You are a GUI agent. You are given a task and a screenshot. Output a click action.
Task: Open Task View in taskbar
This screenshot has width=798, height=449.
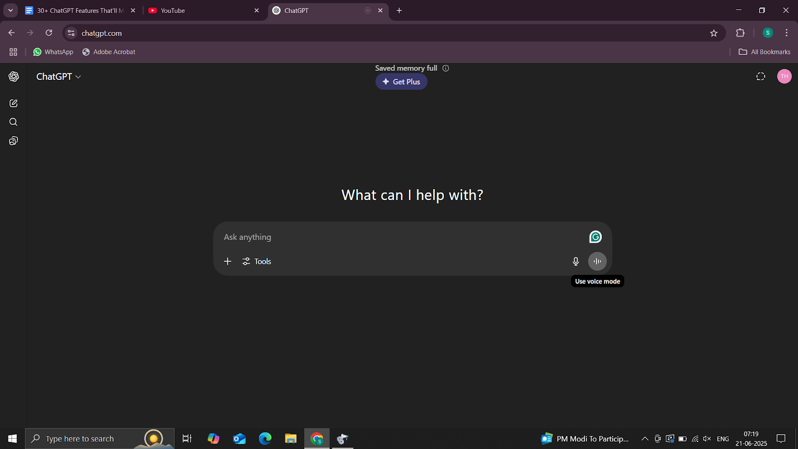187,439
